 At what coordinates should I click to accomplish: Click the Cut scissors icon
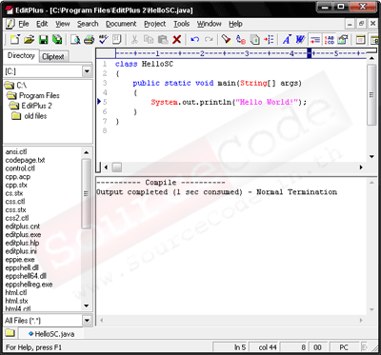pyautogui.click(x=134, y=39)
